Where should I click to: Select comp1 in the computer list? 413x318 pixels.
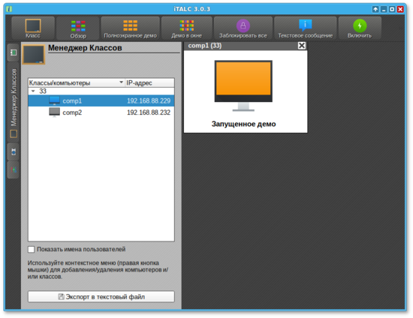pos(101,100)
